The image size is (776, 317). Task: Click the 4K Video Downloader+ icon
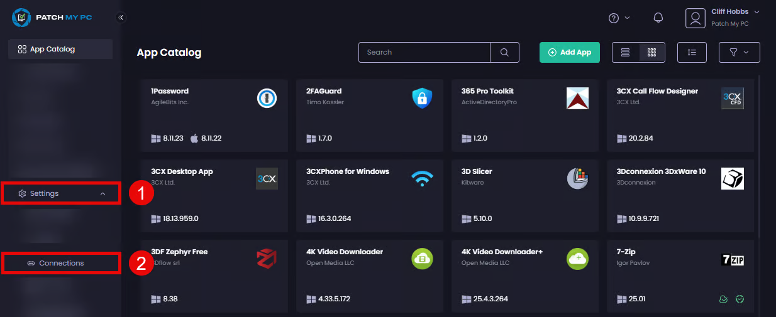(577, 259)
